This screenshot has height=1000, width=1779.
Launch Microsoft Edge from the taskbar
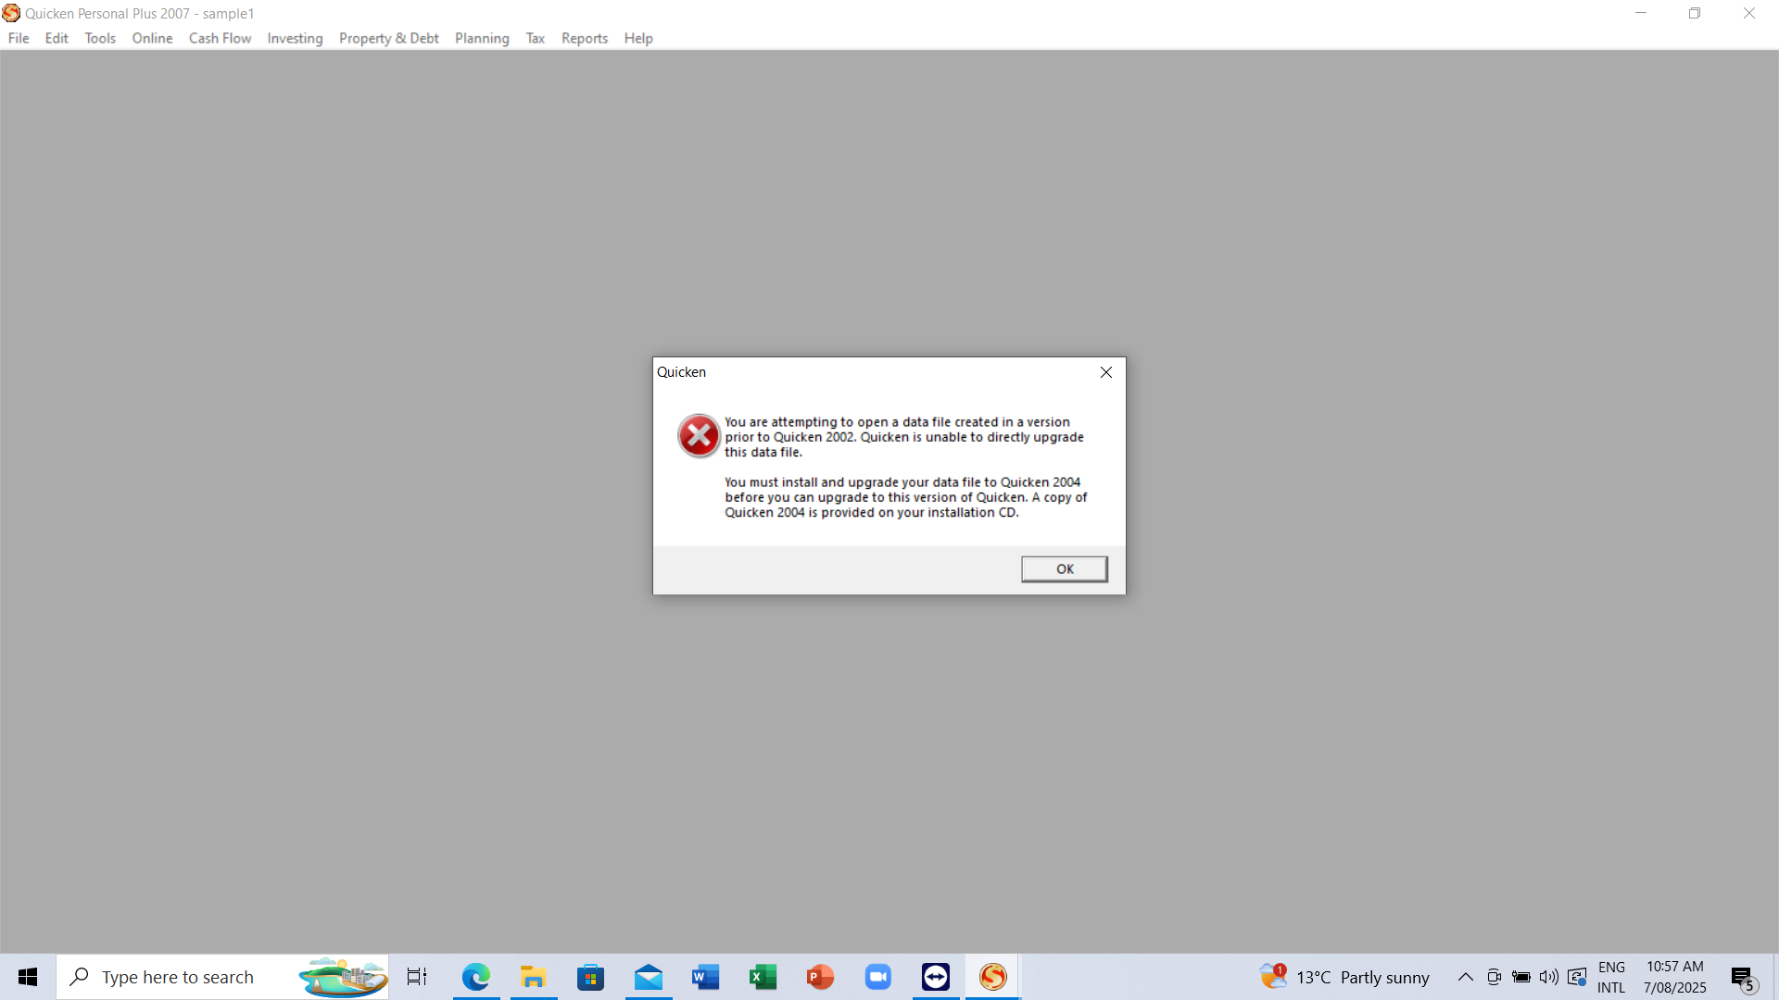click(x=476, y=977)
